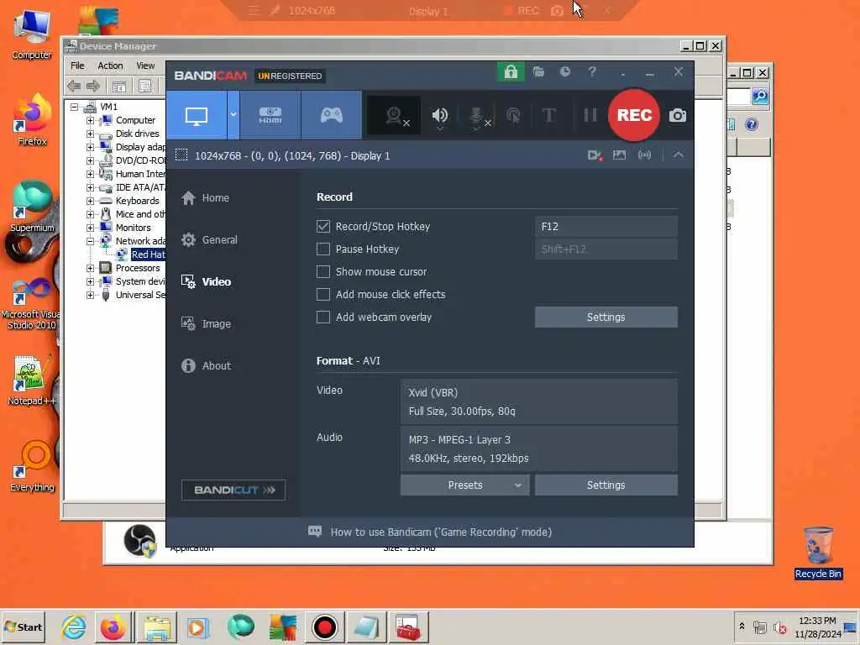Toggle mouse click effect icon in toolbar
This screenshot has height=645, width=860.
pos(513,116)
